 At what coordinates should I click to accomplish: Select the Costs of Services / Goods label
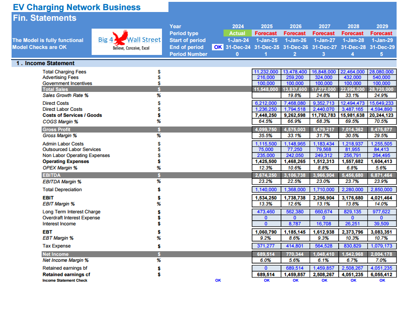click(72, 115)
